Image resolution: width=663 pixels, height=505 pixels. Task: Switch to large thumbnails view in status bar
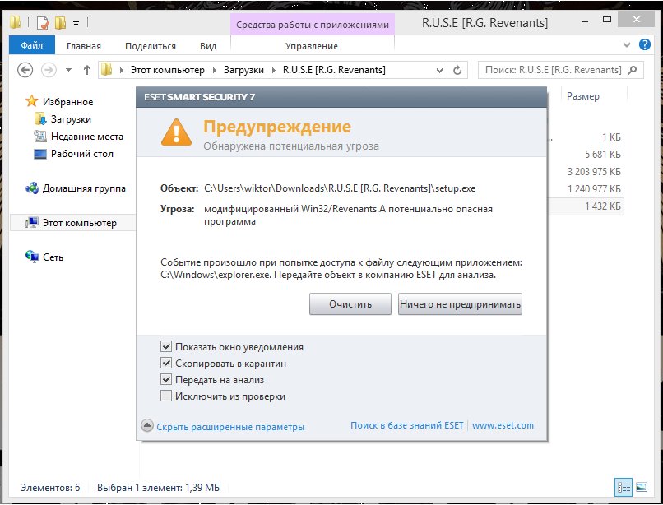point(642,486)
